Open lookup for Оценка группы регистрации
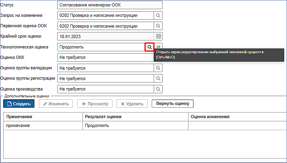This screenshot has height=163, width=287. [x=158, y=78]
